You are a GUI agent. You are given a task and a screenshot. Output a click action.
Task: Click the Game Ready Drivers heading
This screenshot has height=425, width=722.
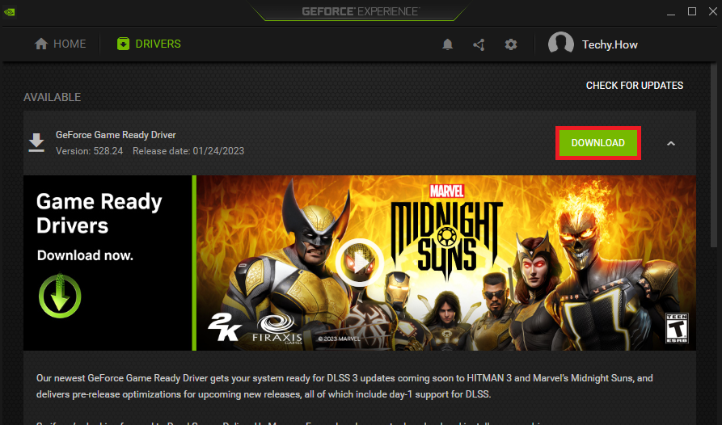(99, 213)
